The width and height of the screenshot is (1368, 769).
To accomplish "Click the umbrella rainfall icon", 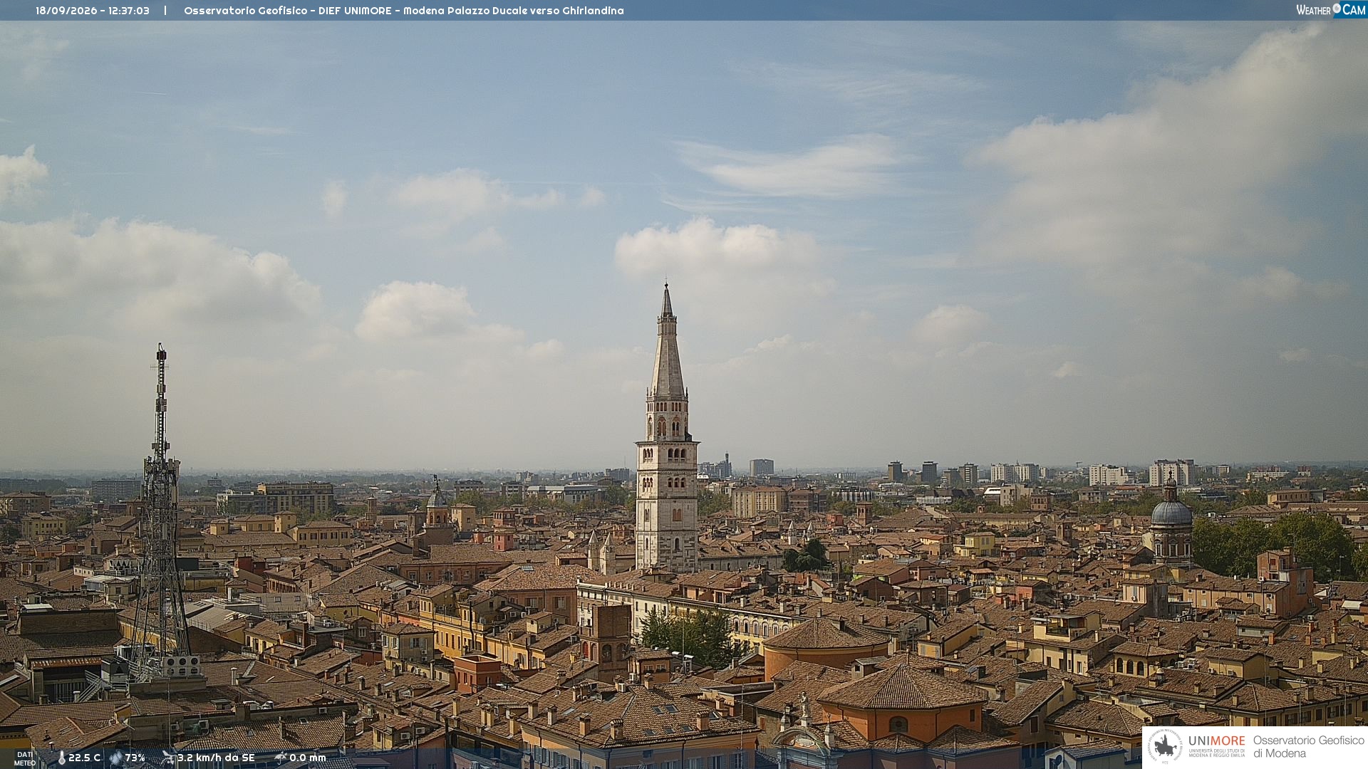I will [x=281, y=758].
